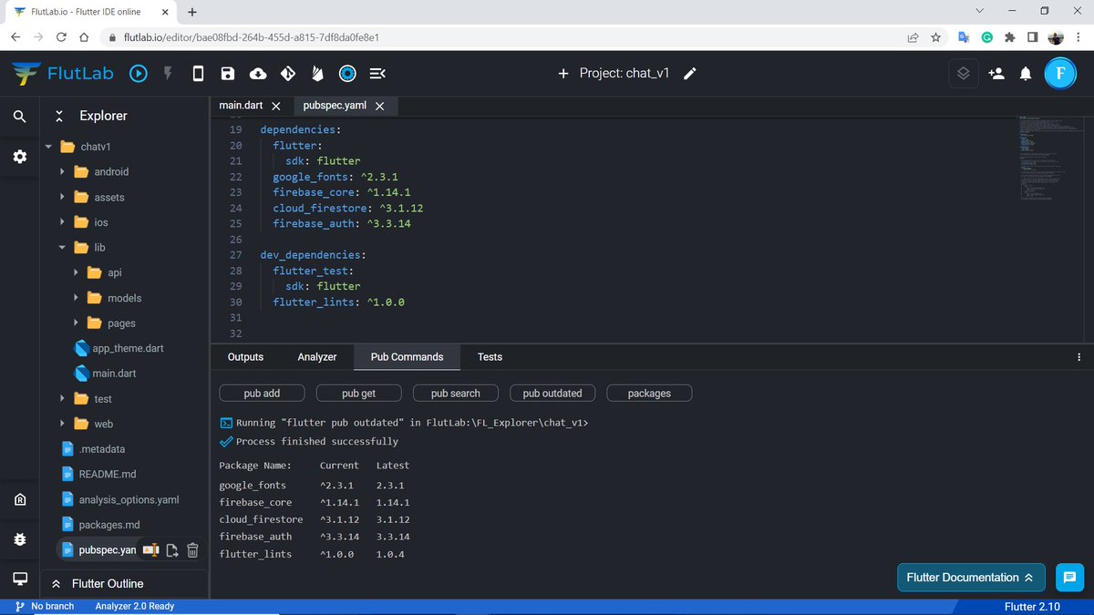The height and width of the screenshot is (615, 1094).
Task: Click the No branch status bar item
Action: coord(45,607)
